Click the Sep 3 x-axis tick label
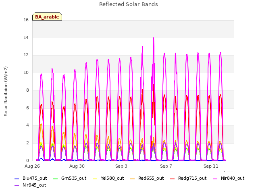Screen dimensions: 258x193 (121, 166)
